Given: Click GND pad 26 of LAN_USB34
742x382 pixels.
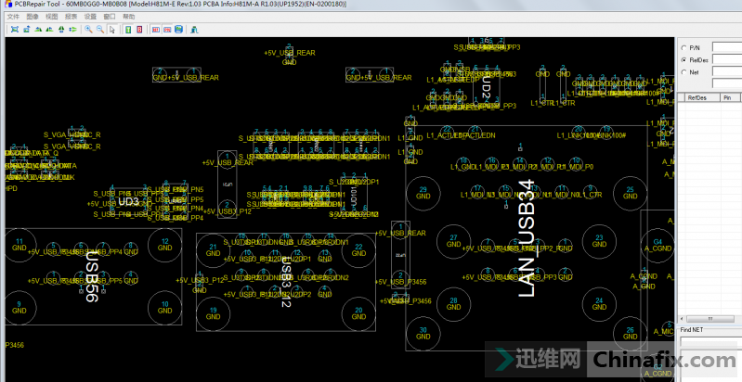Looking at the screenshot, I should (x=630, y=334).
